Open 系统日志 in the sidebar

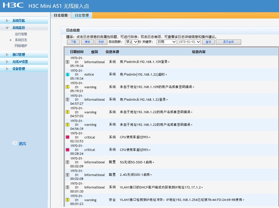[21, 40]
